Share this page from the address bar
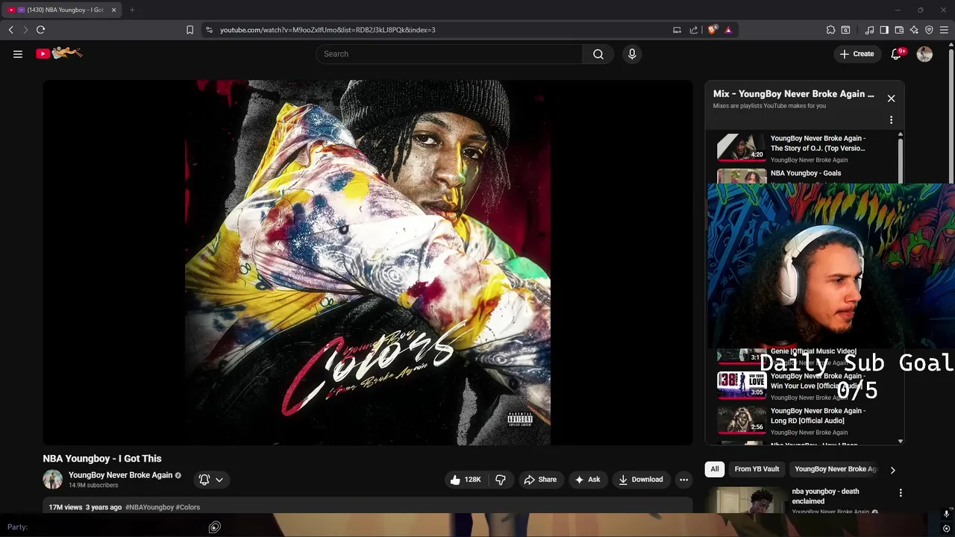955x537 pixels. [x=694, y=30]
